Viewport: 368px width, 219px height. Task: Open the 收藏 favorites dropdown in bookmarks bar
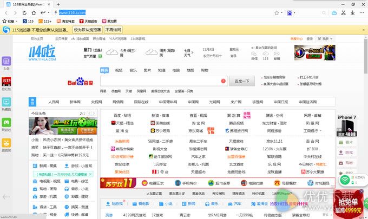(10, 21)
